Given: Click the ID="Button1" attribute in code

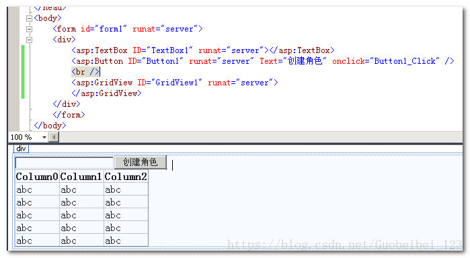Looking at the screenshot, I should (155, 61).
